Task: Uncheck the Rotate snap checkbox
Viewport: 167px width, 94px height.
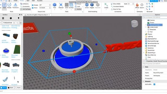Action: pyautogui.click(x=33, y=5)
